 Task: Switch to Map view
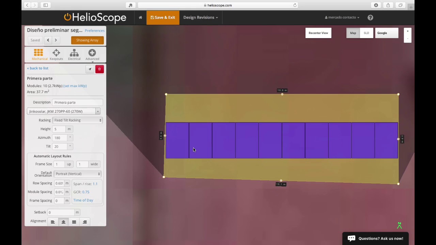[x=353, y=33]
